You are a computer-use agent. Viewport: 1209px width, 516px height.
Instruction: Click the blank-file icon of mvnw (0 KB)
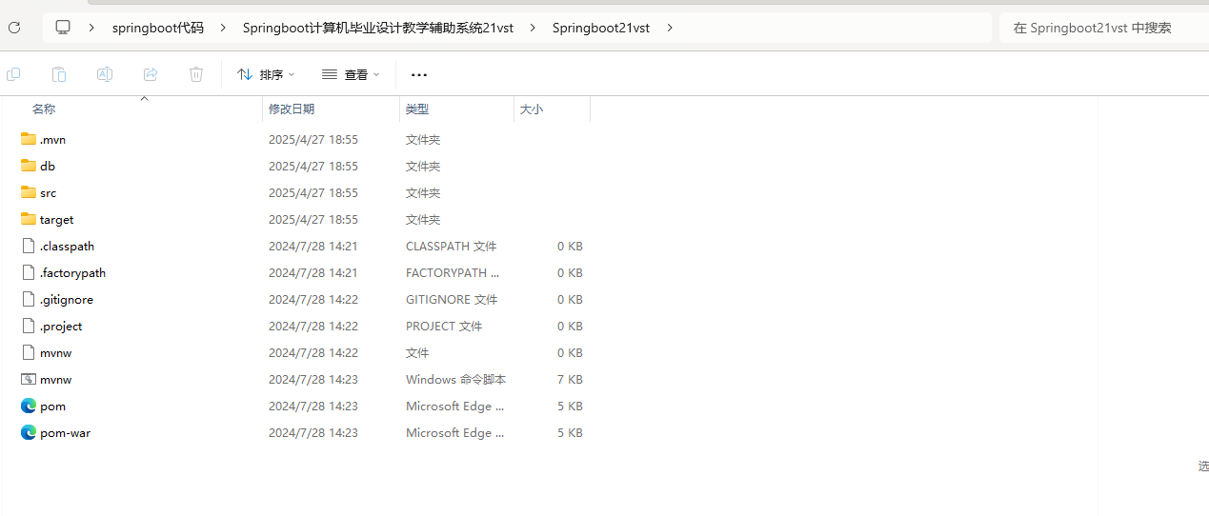tap(29, 352)
